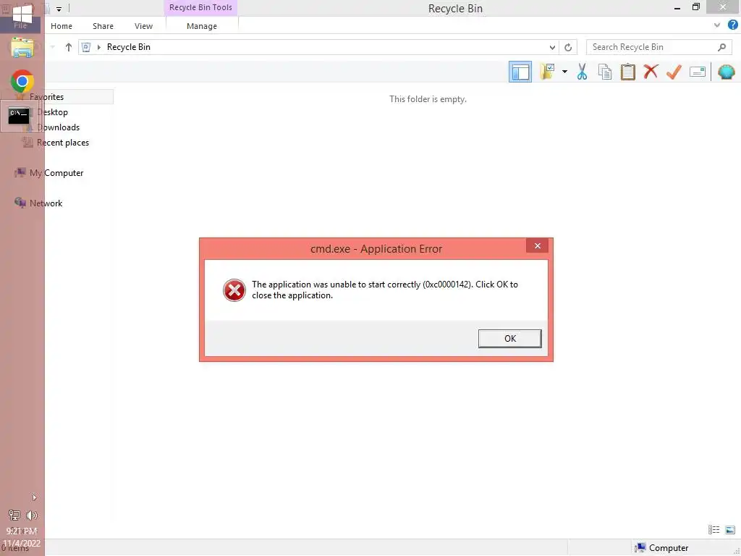The image size is (741, 556).
Task: Select Desktop in the navigation pane
Action: [x=52, y=112]
